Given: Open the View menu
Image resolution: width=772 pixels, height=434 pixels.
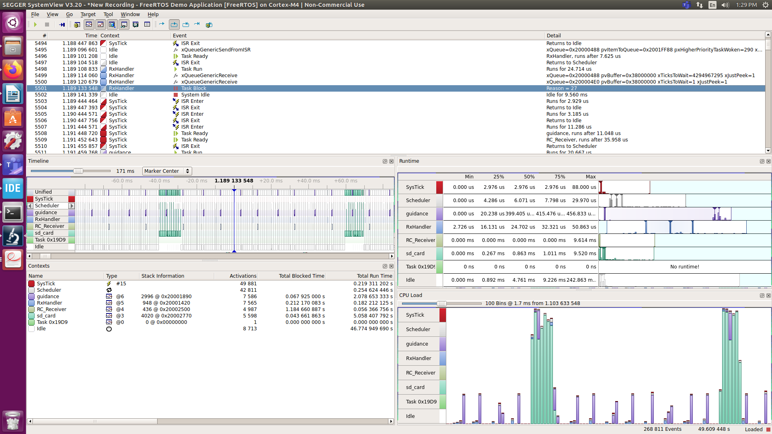Looking at the screenshot, I should (x=52, y=14).
